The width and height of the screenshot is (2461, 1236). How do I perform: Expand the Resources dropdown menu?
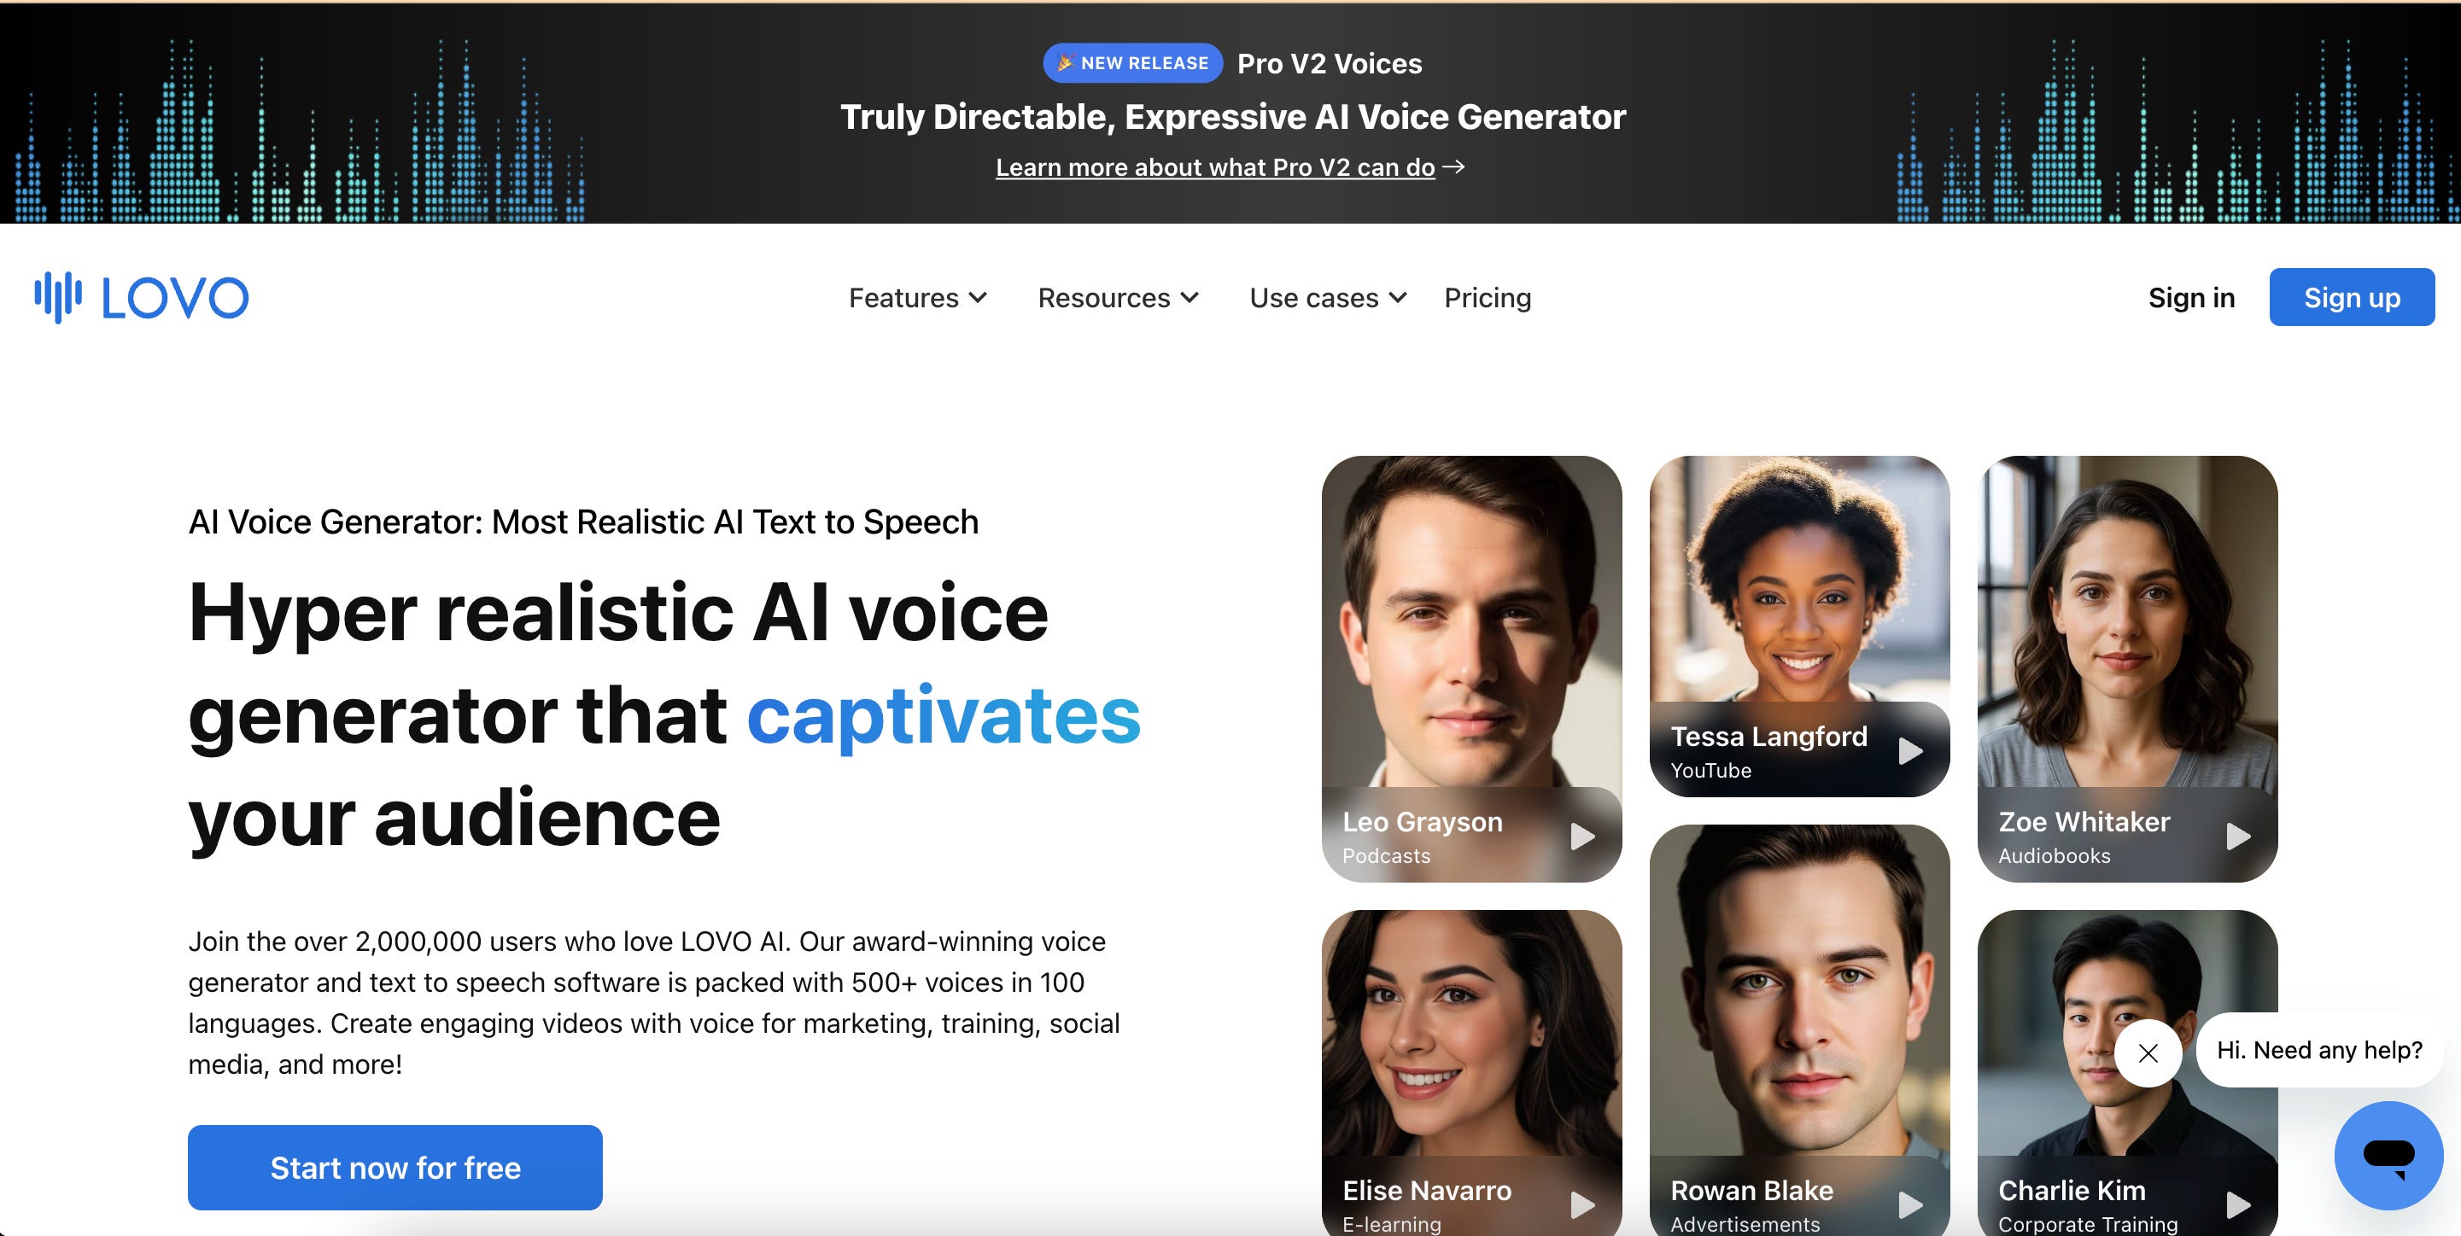(x=1118, y=298)
